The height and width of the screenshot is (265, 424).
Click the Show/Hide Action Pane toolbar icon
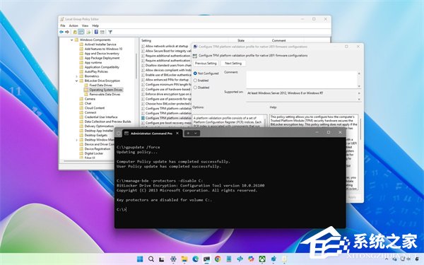coord(102,32)
